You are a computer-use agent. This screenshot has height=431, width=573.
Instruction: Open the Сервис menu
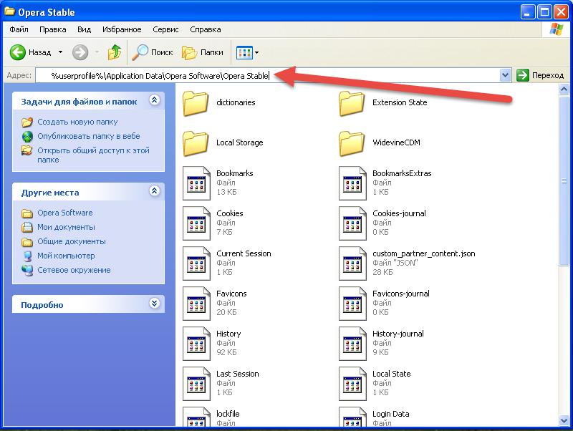click(x=165, y=29)
